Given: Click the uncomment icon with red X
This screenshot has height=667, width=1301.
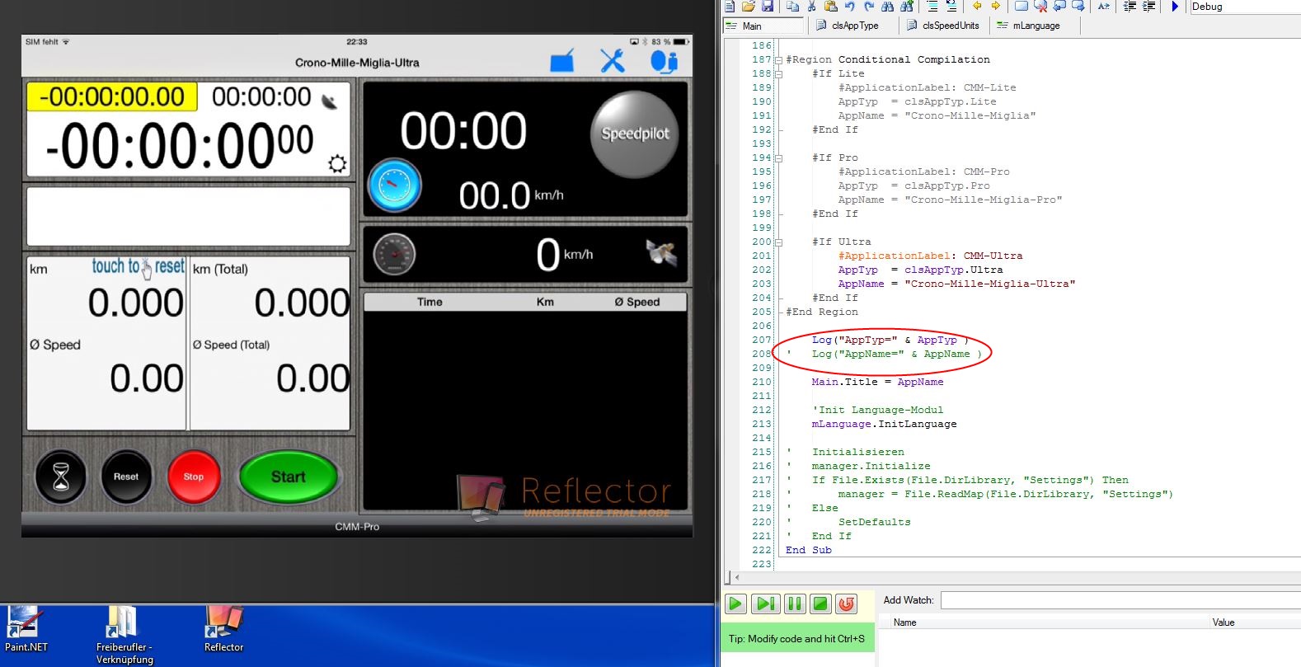Looking at the screenshot, I should [1040, 6].
